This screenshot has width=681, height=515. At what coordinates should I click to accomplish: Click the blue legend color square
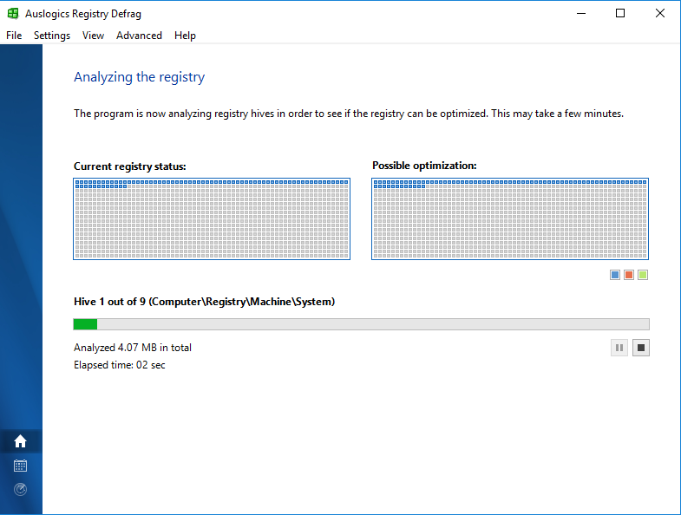click(615, 275)
